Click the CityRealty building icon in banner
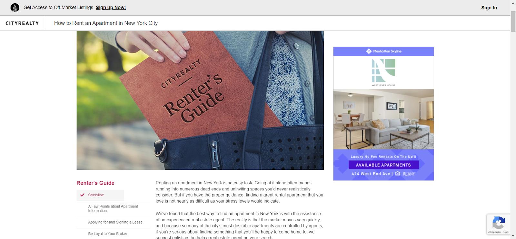 (15, 7)
